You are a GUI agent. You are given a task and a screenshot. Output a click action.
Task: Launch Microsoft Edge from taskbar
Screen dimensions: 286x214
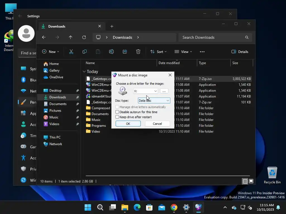point(137,207)
